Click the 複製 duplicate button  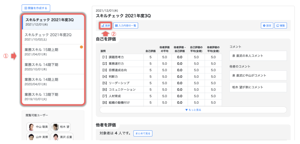point(281,25)
